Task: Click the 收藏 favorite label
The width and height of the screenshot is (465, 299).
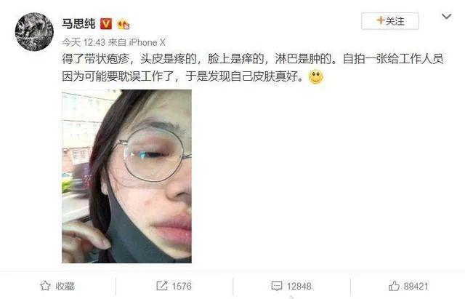Action: 65,286
